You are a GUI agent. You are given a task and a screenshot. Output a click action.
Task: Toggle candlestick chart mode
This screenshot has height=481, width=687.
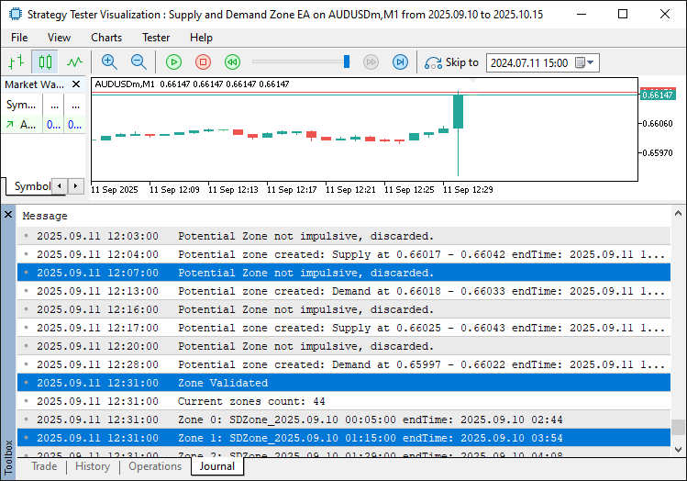tap(45, 62)
